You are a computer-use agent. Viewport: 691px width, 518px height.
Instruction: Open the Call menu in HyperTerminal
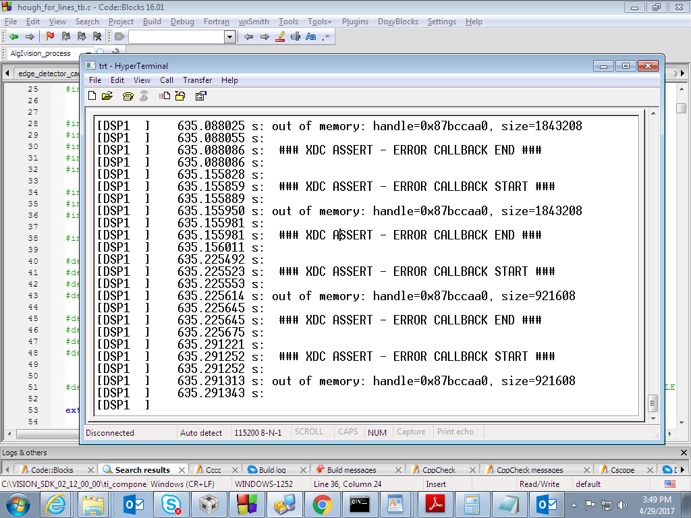click(167, 80)
